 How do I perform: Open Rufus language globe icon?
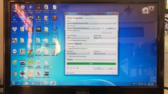(68, 68)
